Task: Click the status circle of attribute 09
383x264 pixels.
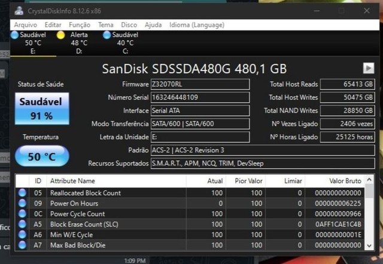Action: (x=22, y=204)
